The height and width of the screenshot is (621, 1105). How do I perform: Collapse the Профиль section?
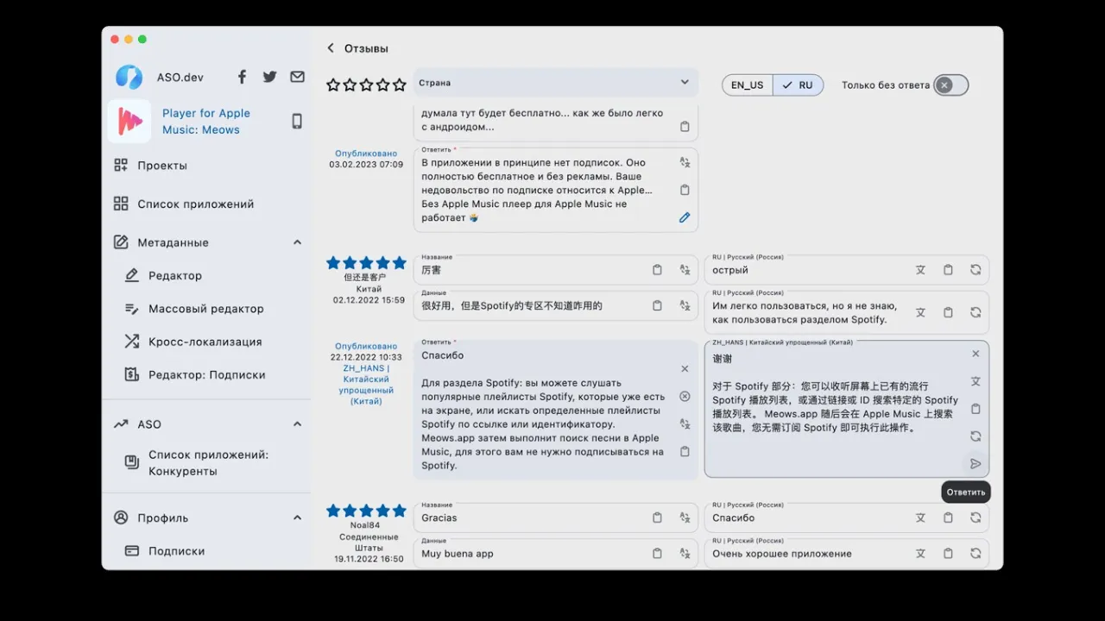coord(297,518)
